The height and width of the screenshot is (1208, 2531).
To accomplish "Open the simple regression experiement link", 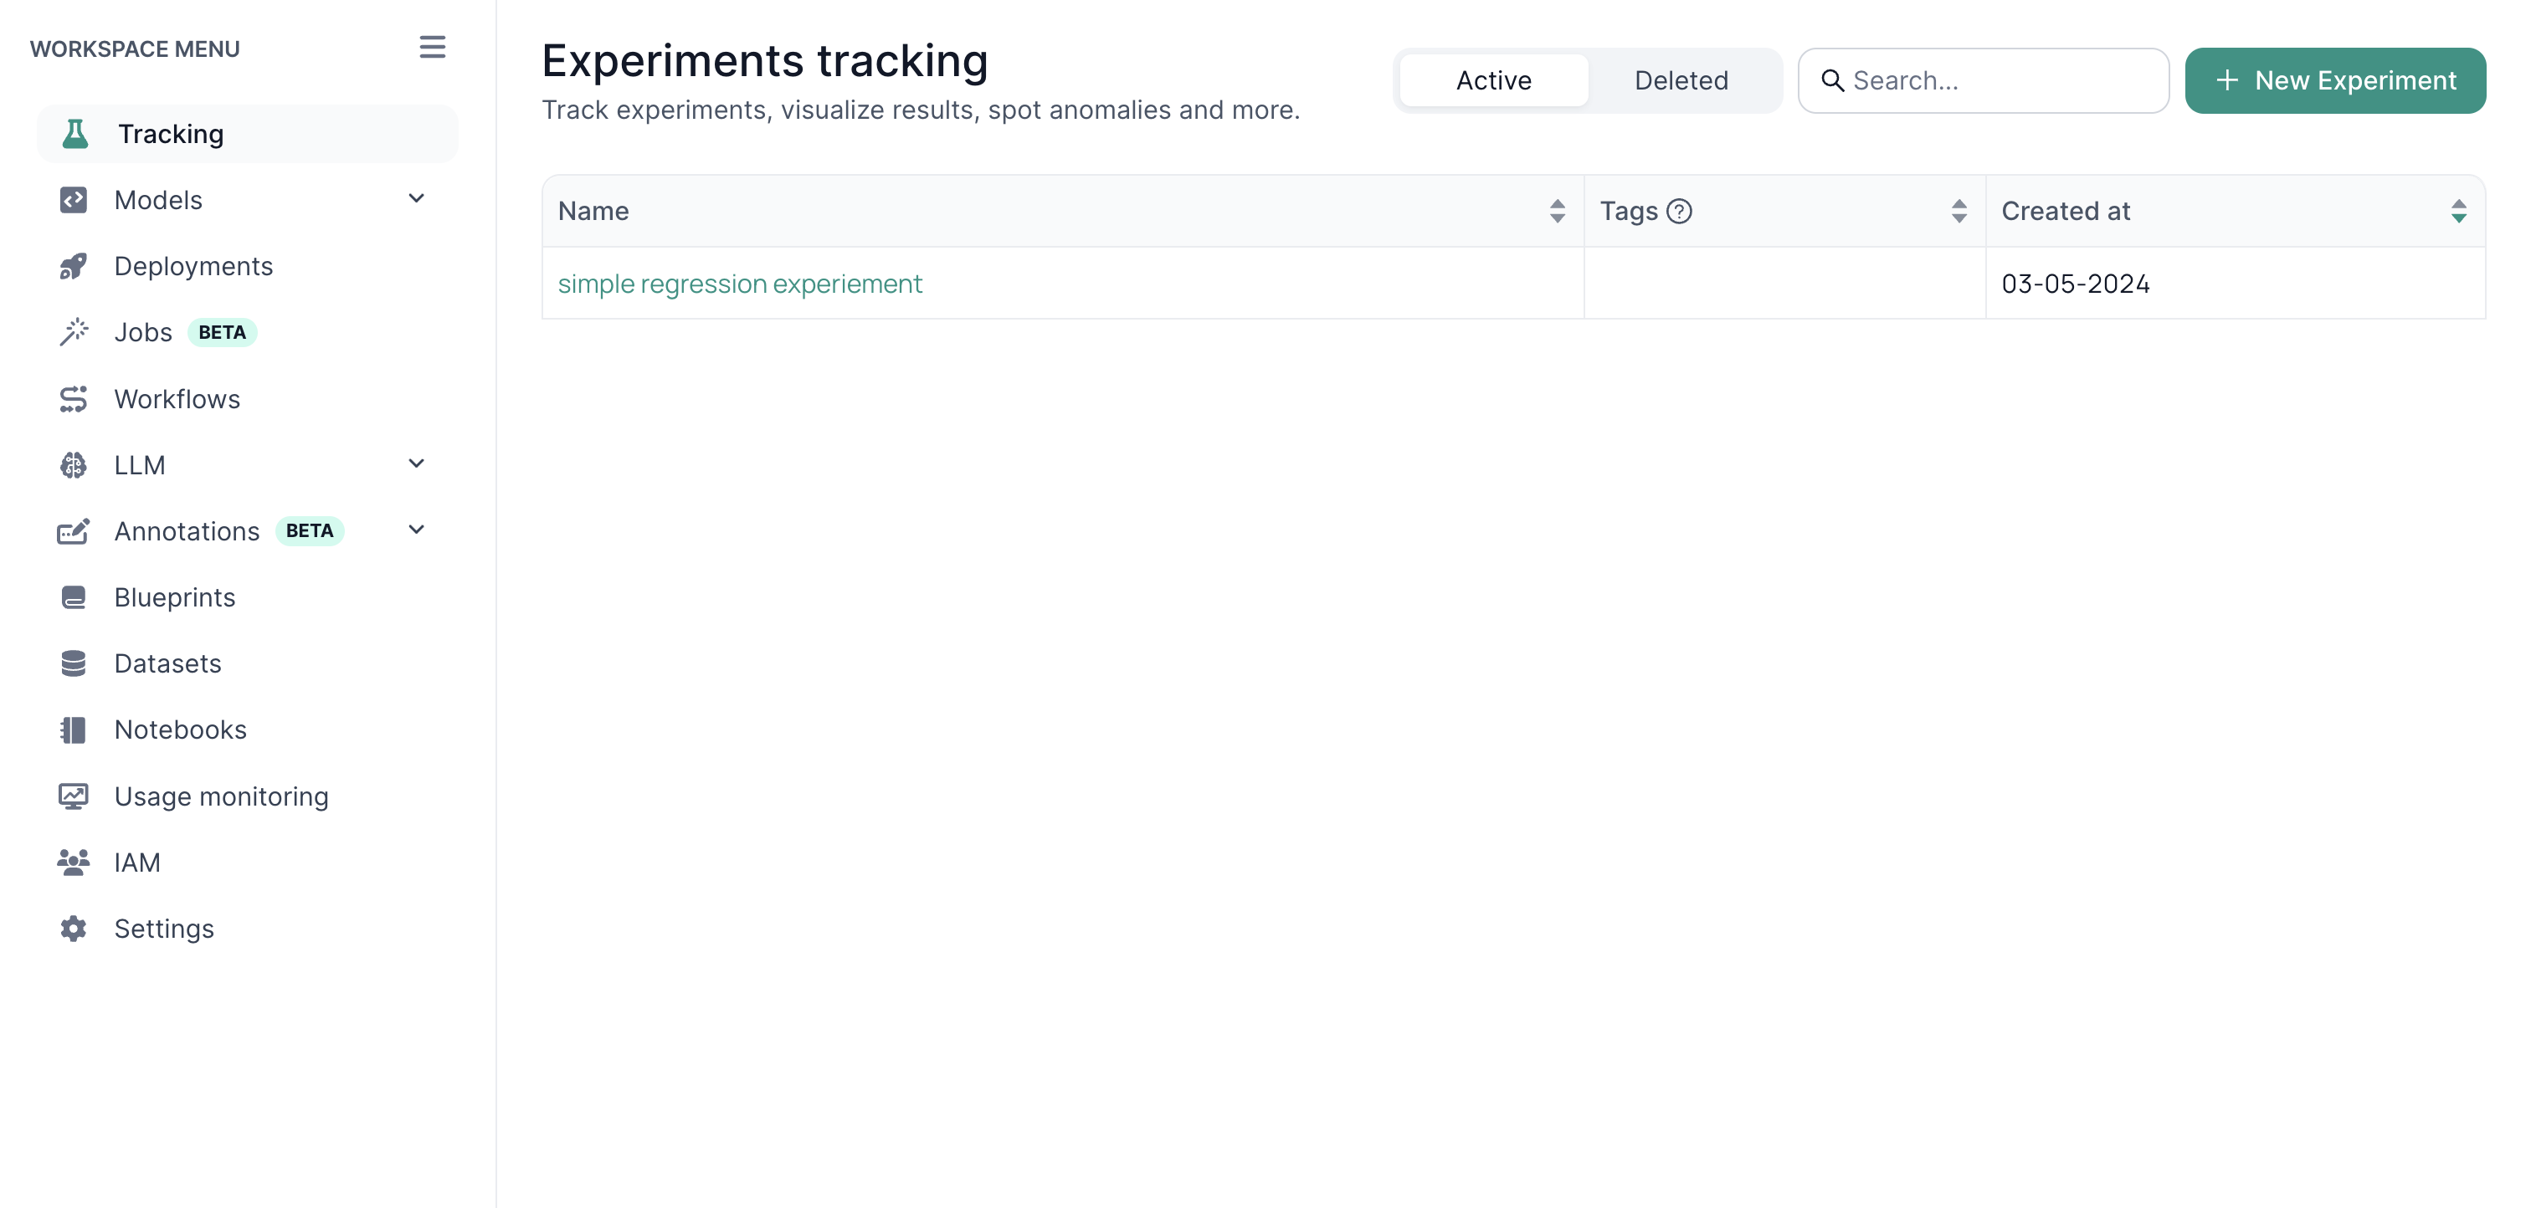I will tap(740, 283).
